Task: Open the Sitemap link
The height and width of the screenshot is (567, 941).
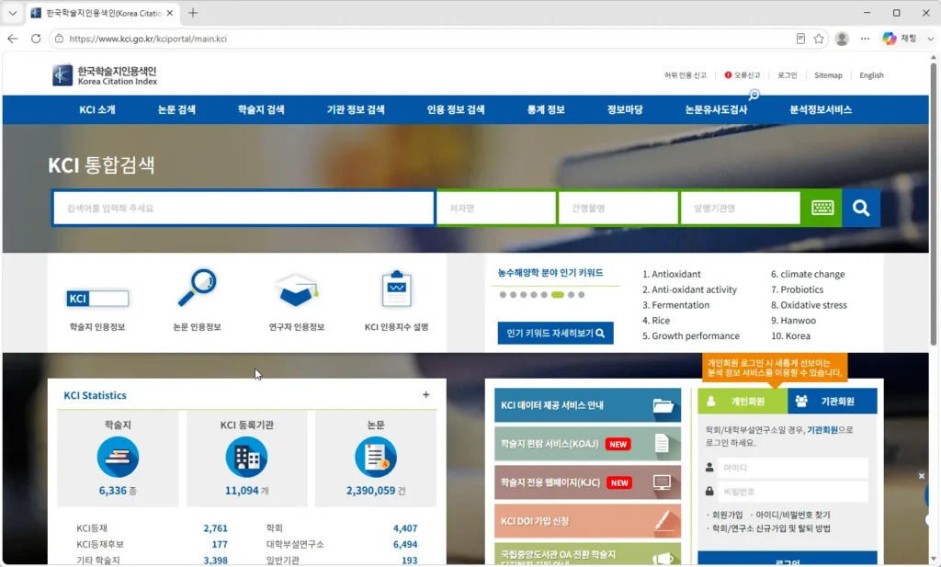Action: click(828, 75)
